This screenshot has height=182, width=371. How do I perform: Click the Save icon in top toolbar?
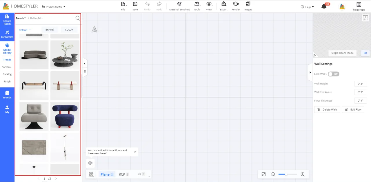point(135,6)
